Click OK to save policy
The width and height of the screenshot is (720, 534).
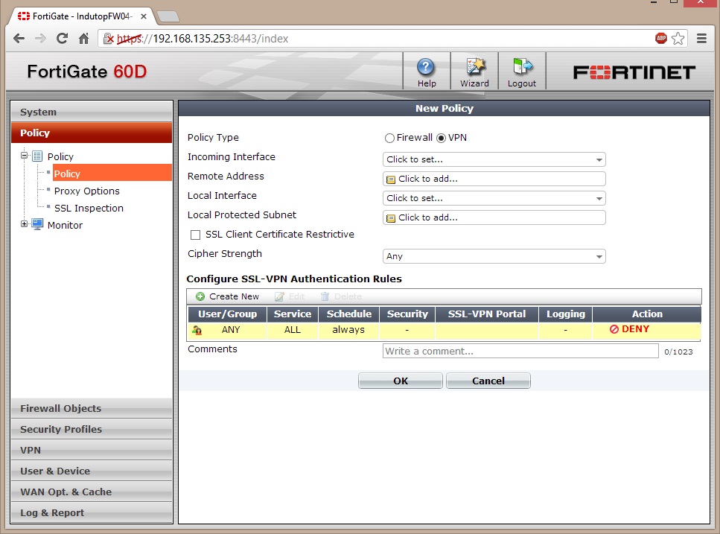pyautogui.click(x=401, y=381)
